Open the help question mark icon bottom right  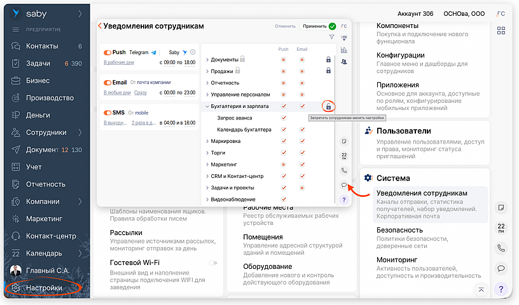click(x=501, y=288)
